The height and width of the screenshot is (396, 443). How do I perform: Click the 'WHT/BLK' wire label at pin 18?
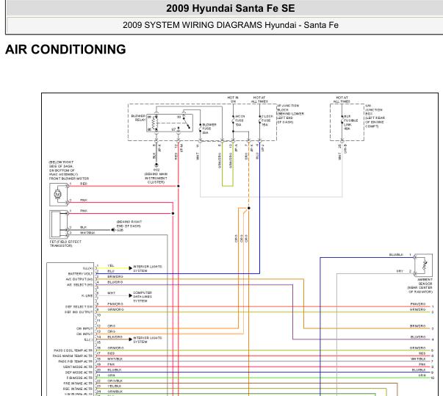coord(115,359)
